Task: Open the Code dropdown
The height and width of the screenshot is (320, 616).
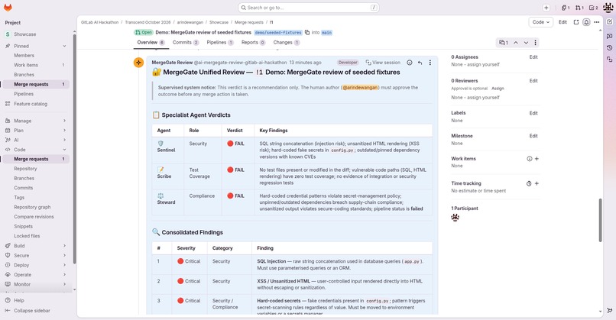Action: 540,22
